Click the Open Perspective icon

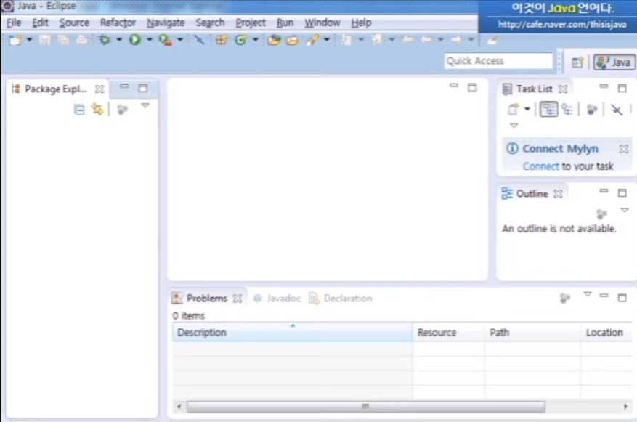point(577,62)
